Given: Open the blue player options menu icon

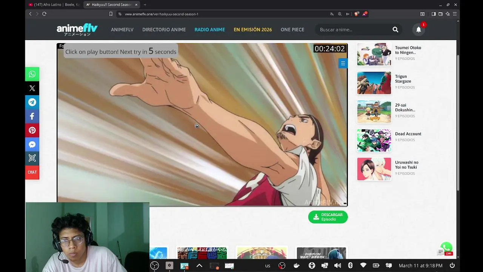Looking at the screenshot, I should (343, 63).
